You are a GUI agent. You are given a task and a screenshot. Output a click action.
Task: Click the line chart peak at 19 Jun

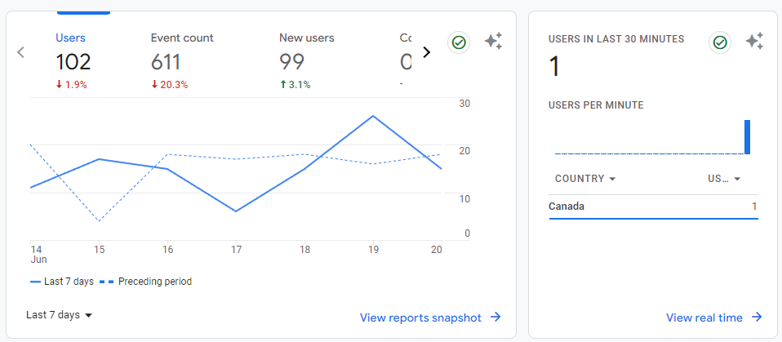point(373,116)
